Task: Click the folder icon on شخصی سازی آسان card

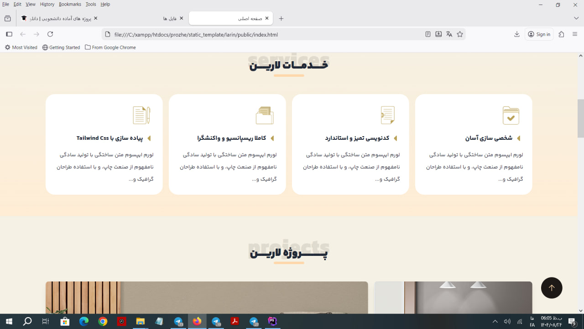Action: tap(511, 115)
